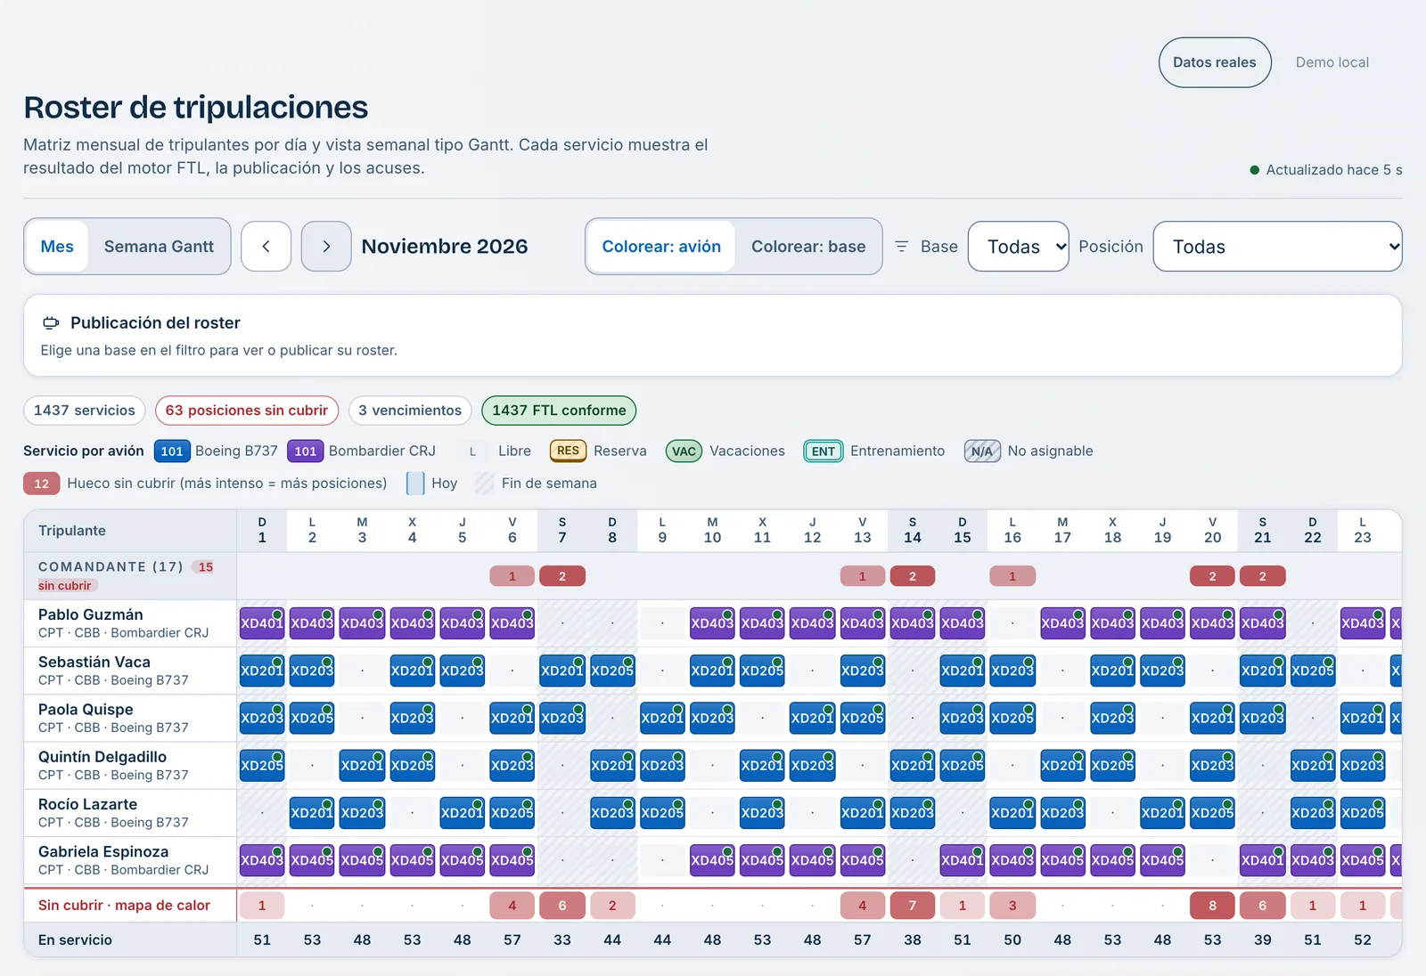Click the purple Bombardier CRJ 101 swatch
Image resolution: width=1426 pixels, height=976 pixels.
click(x=305, y=451)
